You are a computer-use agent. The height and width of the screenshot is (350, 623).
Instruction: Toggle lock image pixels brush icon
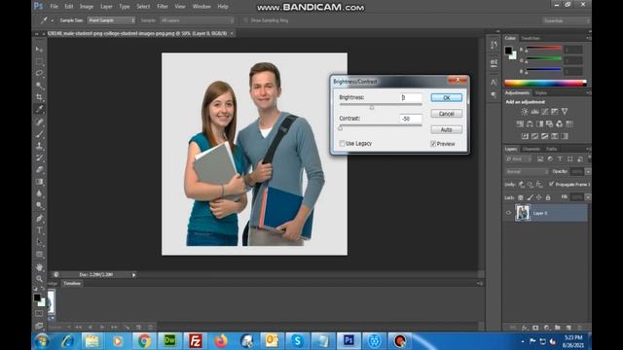pyautogui.click(x=530, y=197)
